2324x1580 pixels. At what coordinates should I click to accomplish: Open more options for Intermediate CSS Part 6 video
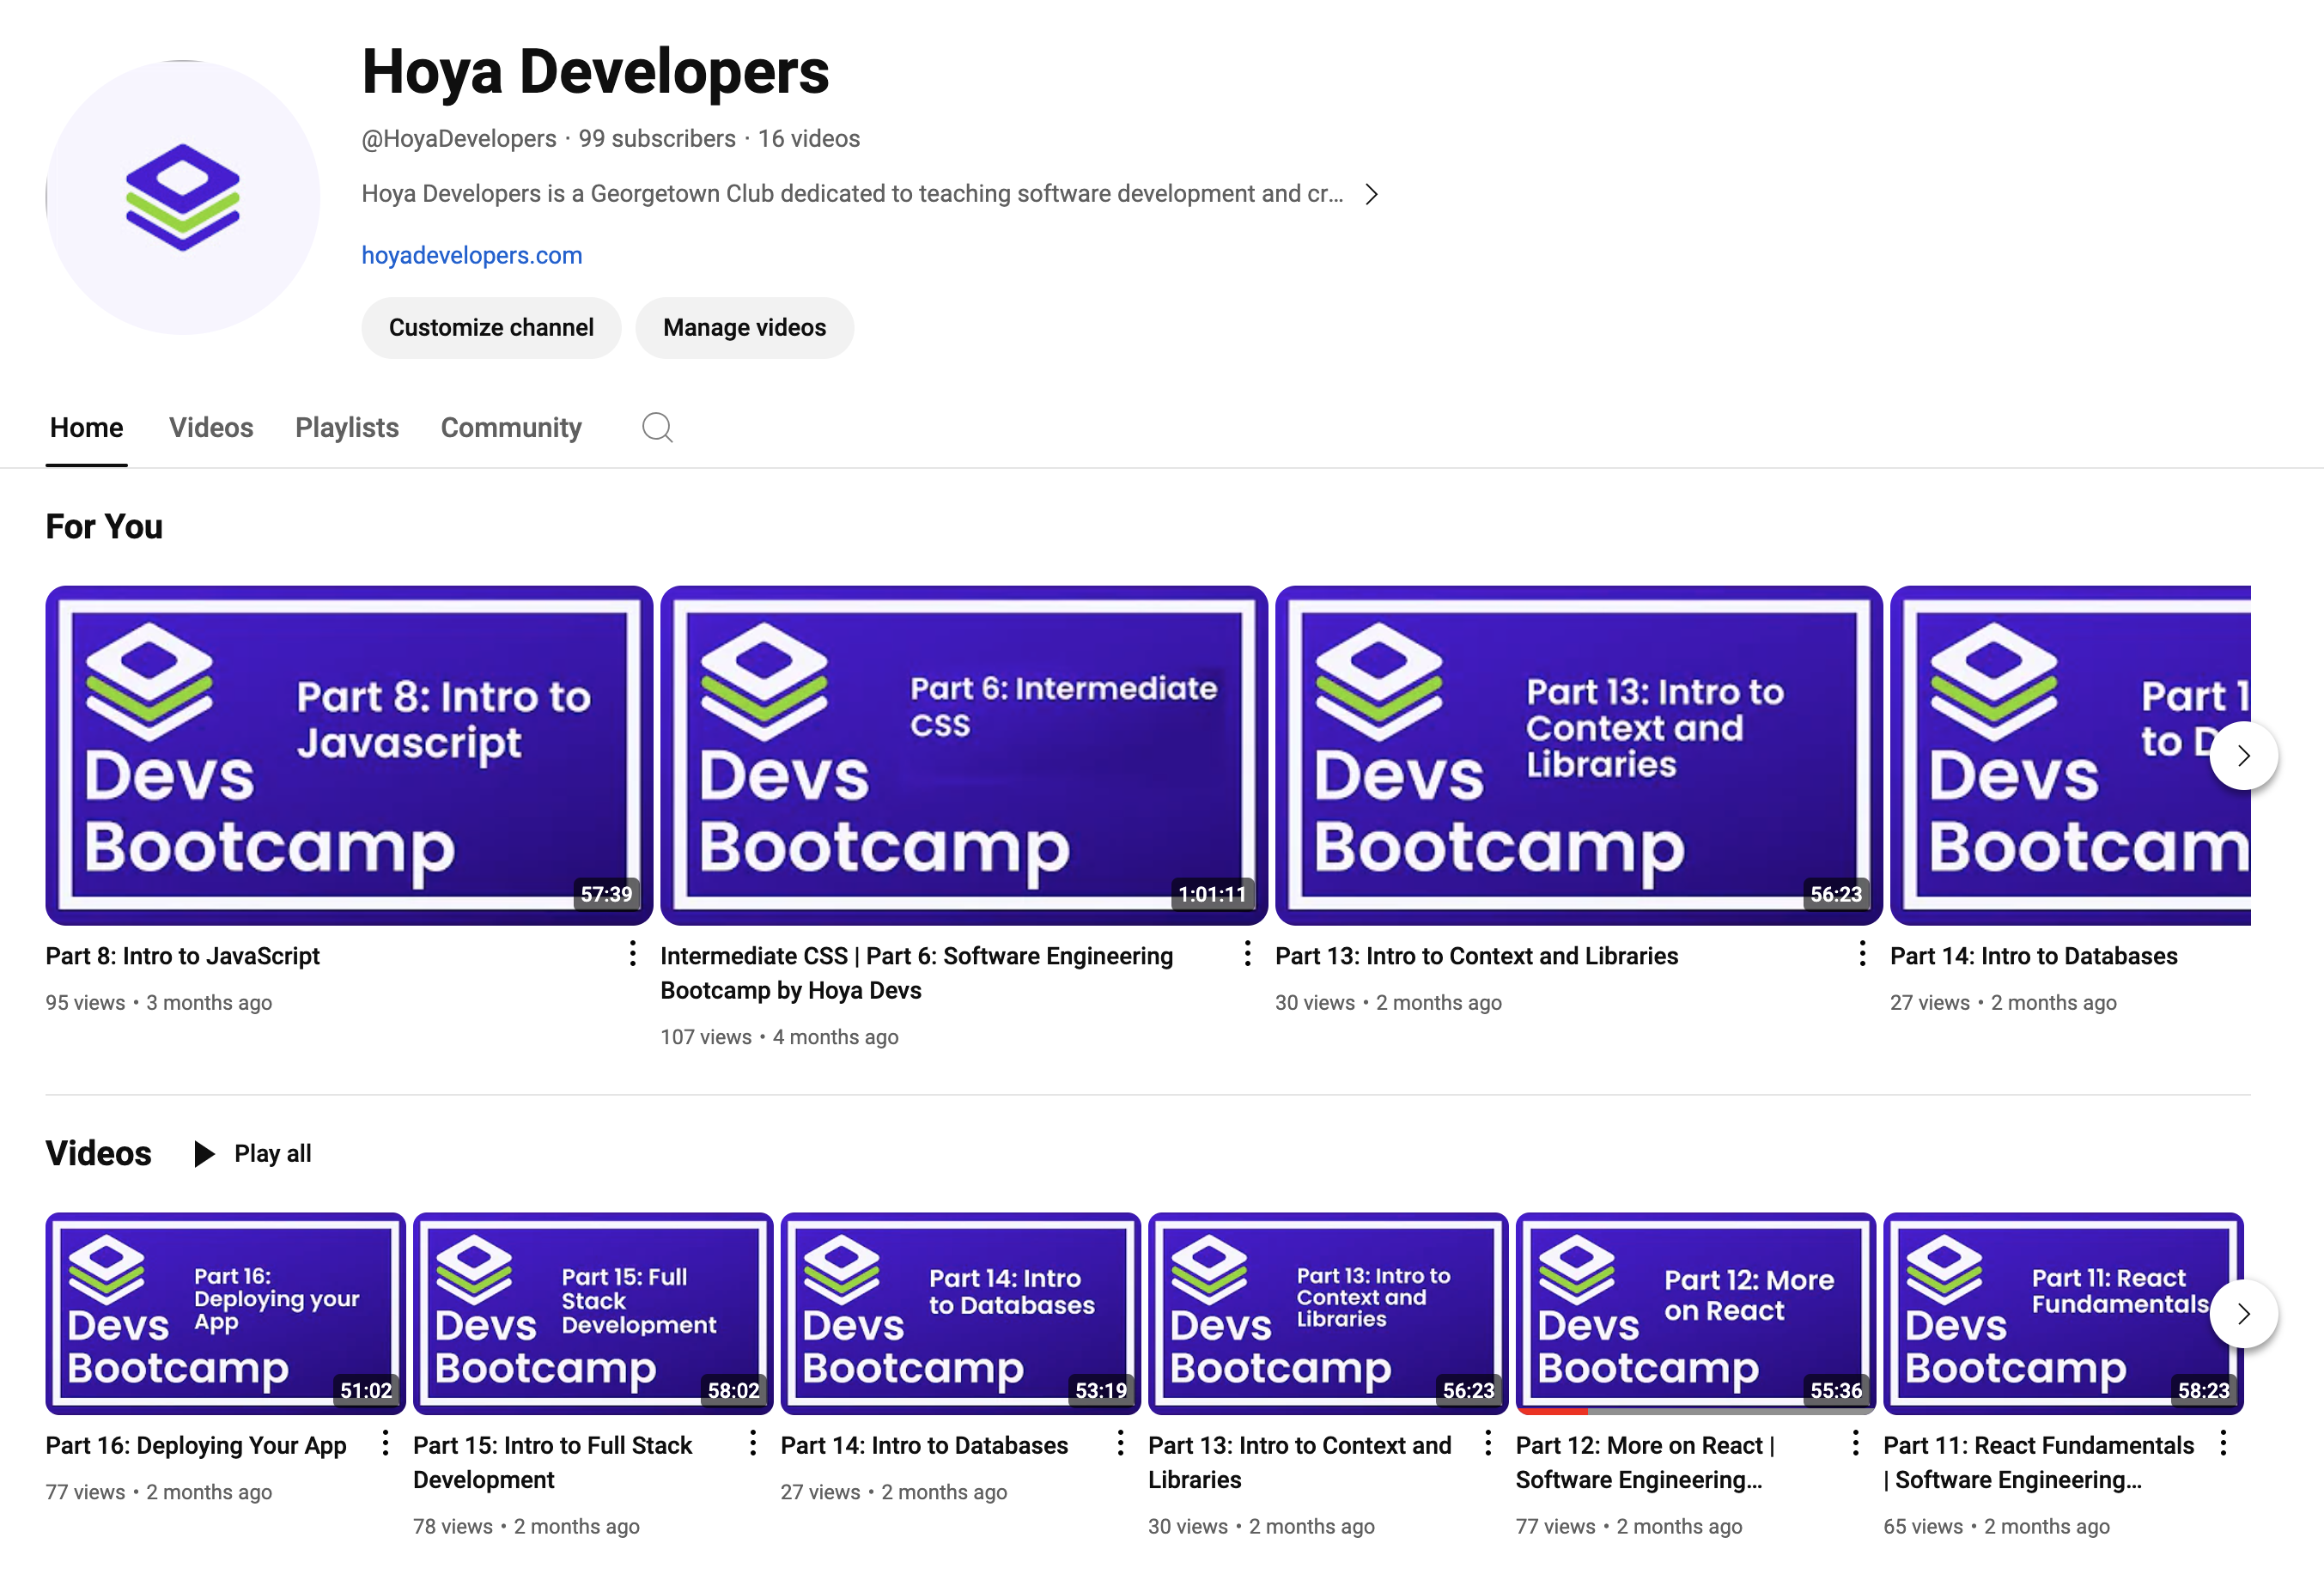click(1247, 954)
